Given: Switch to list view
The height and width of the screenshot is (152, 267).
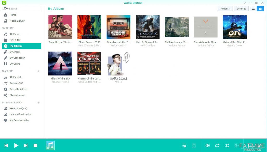Looking at the screenshot, I should point(253,9).
